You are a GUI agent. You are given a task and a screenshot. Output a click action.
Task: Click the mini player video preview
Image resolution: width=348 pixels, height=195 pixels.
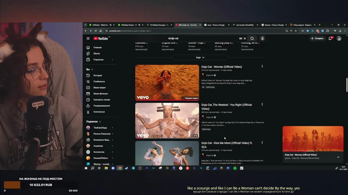(313, 139)
